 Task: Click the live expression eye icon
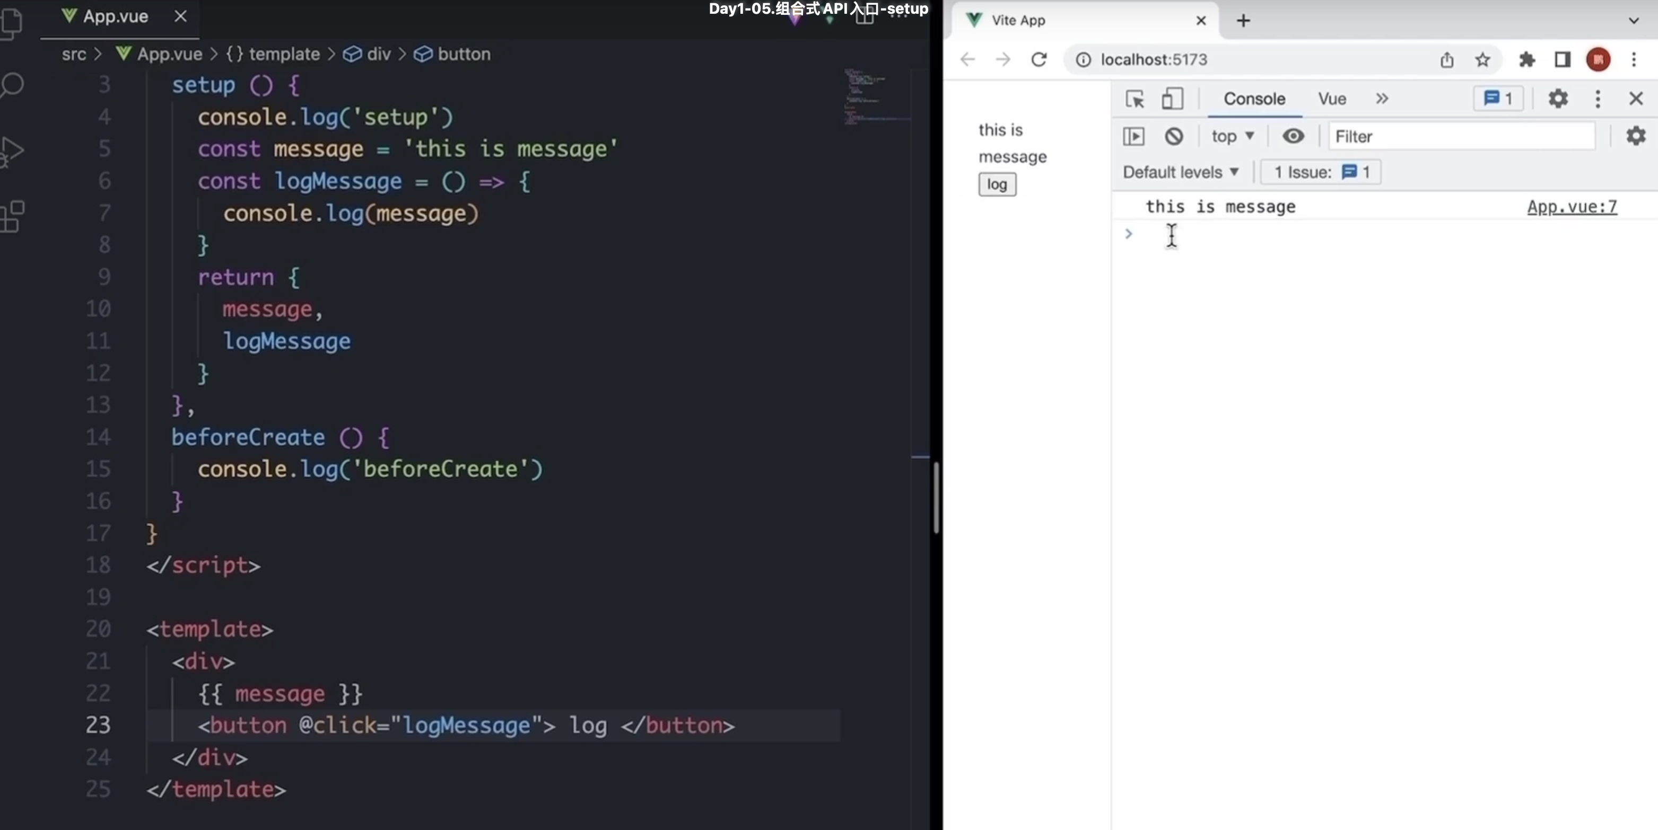coord(1293,136)
